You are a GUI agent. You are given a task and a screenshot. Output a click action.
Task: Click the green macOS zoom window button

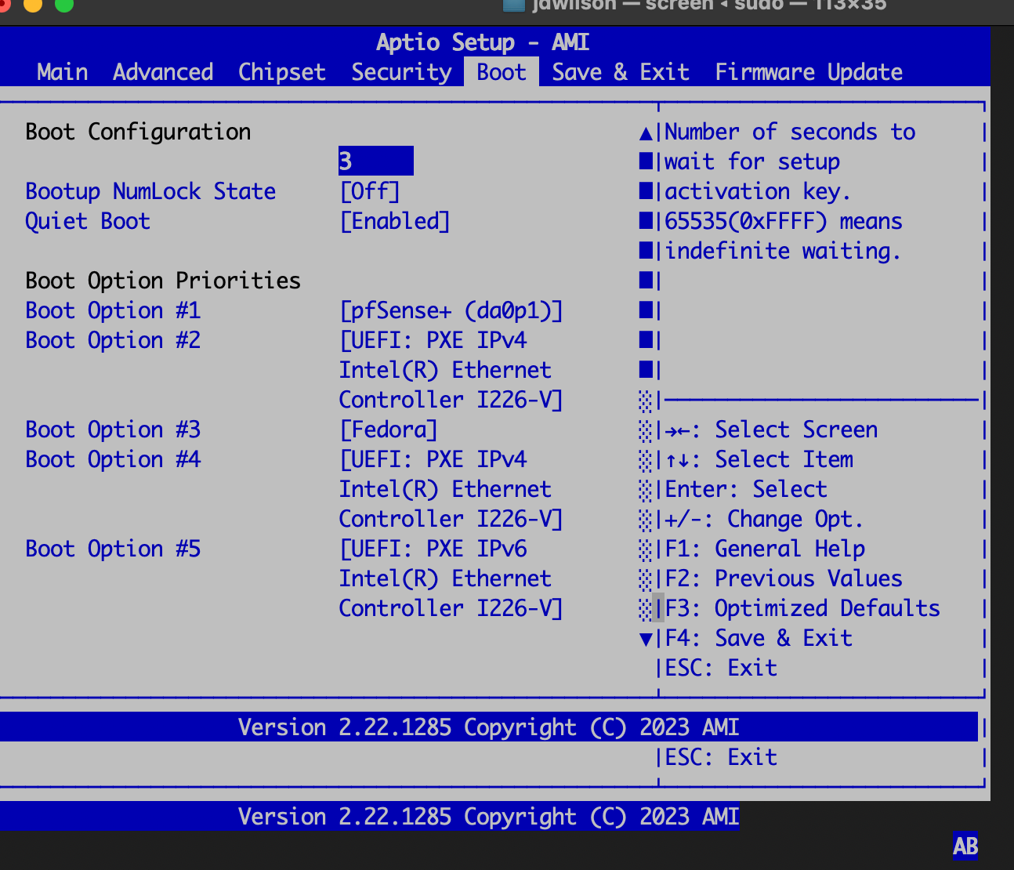coord(64,4)
